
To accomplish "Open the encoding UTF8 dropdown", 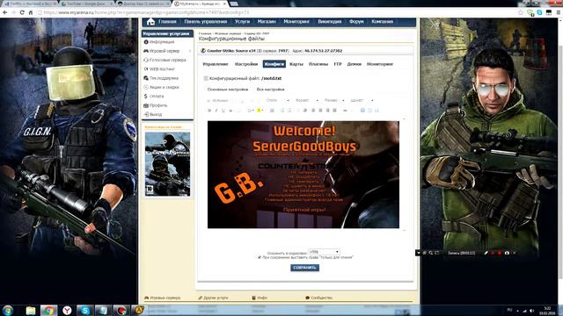I will [x=324, y=252].
